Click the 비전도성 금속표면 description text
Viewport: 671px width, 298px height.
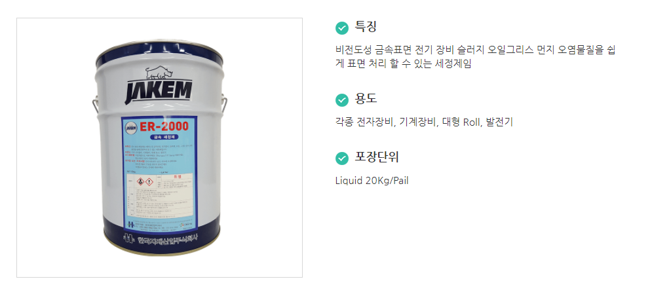[x=476, y=57]
